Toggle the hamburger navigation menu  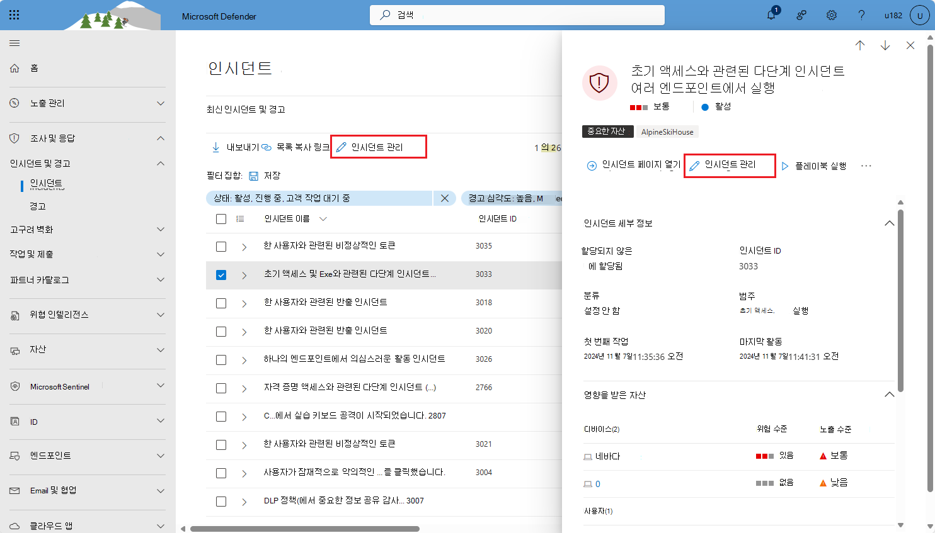coord(14,43)
